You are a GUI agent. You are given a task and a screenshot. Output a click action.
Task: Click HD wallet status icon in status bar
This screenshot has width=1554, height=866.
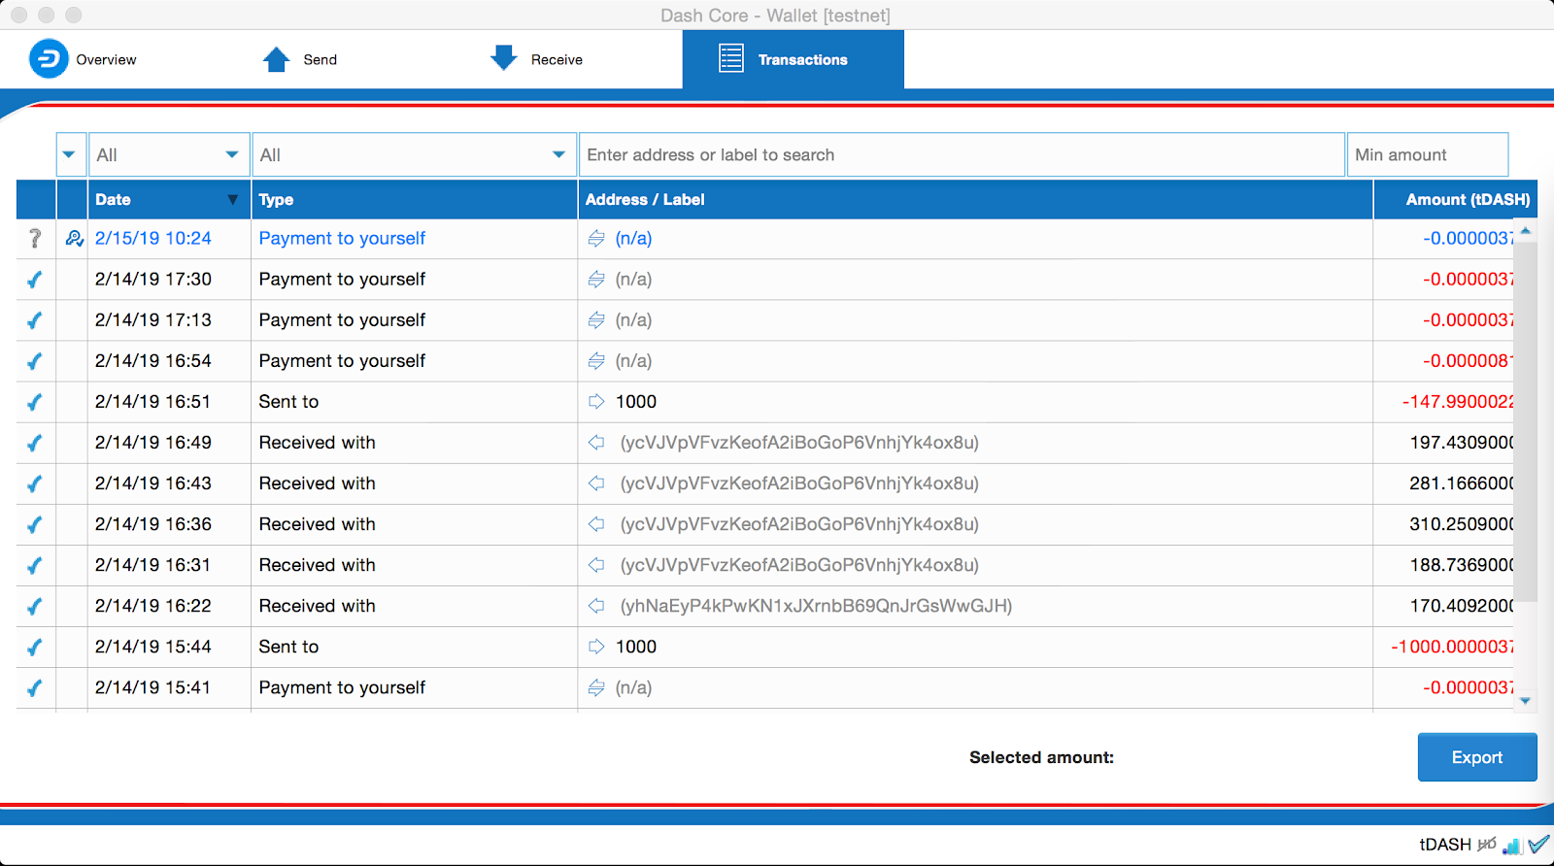(x=1487, y=845)
